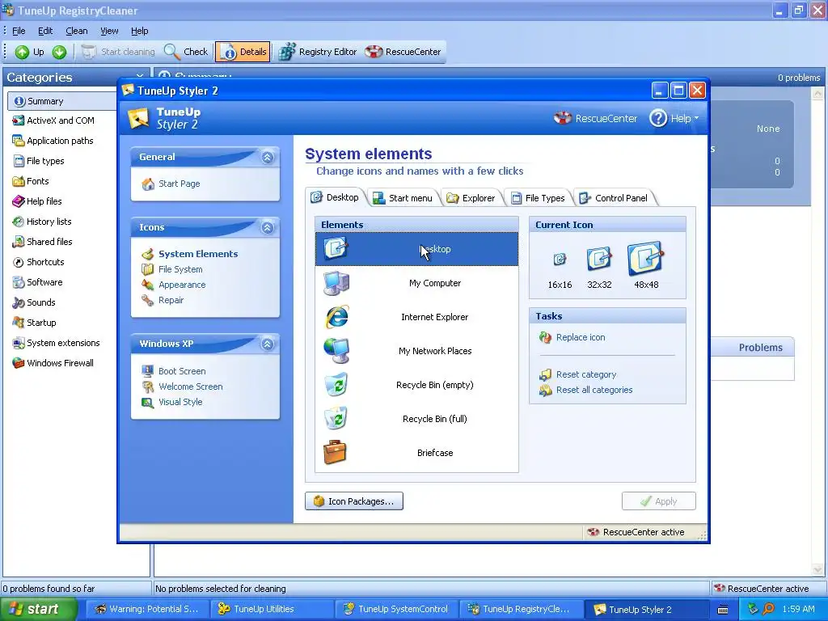
Task: Select Recycle Bin (full) icon
Action: 336,418
